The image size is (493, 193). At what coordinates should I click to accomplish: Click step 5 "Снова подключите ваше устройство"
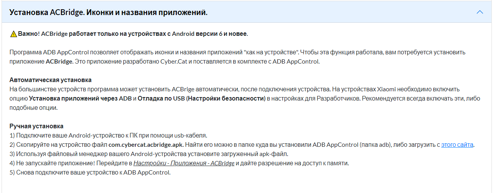(x=90, y=173)
